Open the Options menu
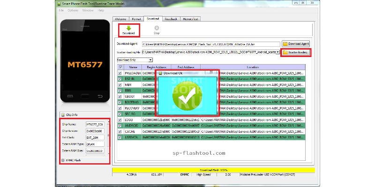The image size is (375, 187). click(x=73, y=10)
